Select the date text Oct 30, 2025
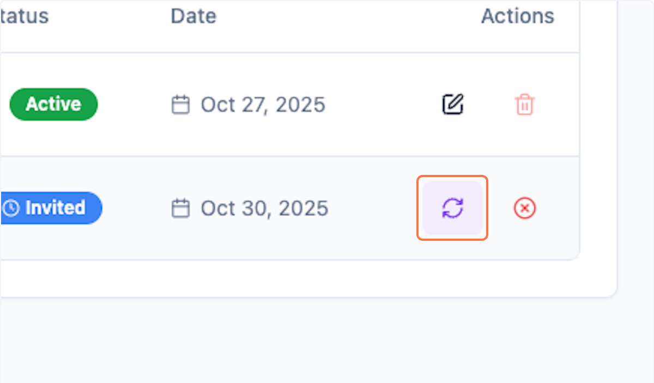 point(264,208)
